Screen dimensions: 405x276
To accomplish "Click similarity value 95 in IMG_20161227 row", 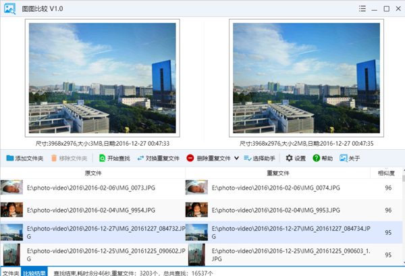I will tap(388, 233).
